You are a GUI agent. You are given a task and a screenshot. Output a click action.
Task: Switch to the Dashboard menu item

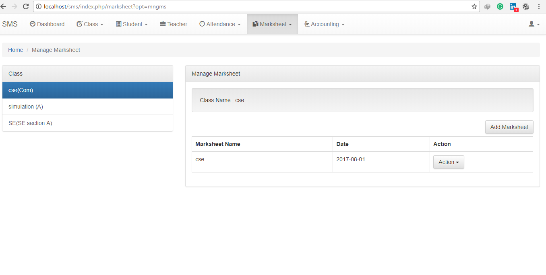click(47, 24)
